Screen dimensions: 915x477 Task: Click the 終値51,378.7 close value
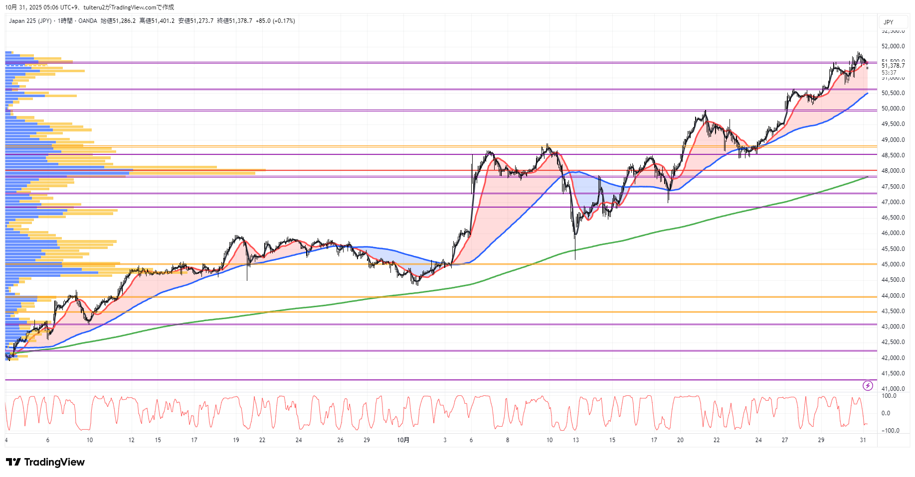coord(234,21)
